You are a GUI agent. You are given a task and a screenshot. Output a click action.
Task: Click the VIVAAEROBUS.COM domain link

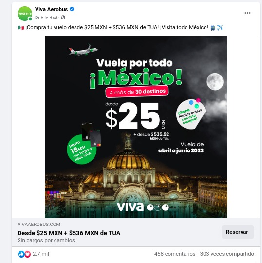(39, 224)
